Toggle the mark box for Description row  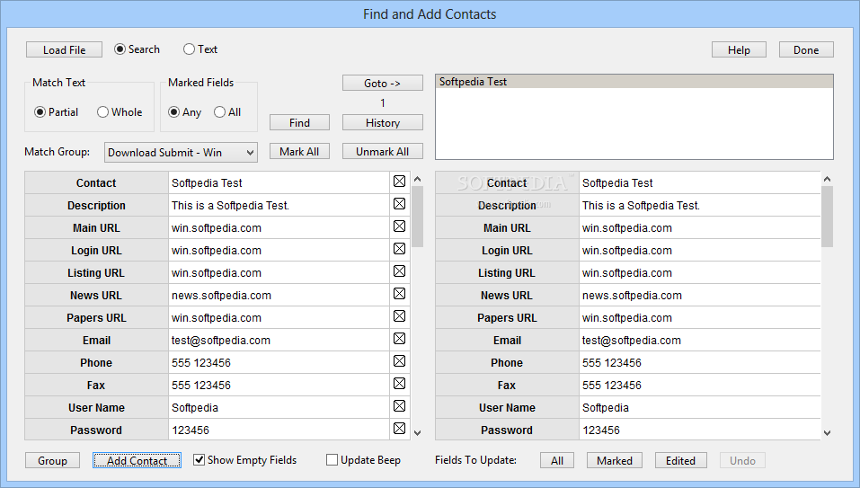click(399, 203)
